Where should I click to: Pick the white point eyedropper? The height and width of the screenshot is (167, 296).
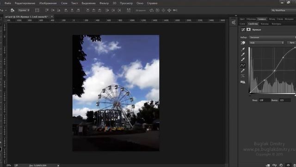click(x=243, y=60)
